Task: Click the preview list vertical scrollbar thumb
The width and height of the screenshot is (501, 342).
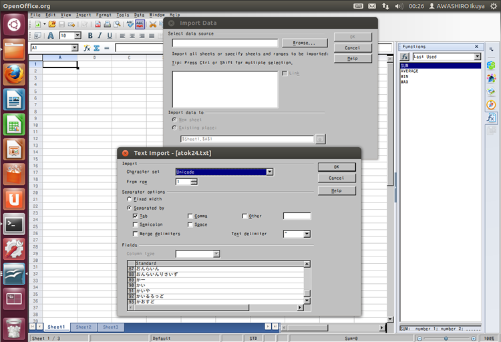Action: (x=307, y=293)
